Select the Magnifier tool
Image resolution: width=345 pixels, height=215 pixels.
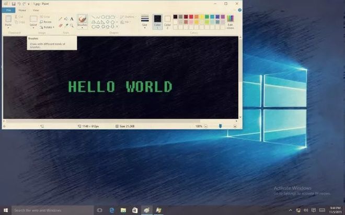coord(72,26)
